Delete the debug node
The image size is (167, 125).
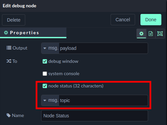[14, 20]
